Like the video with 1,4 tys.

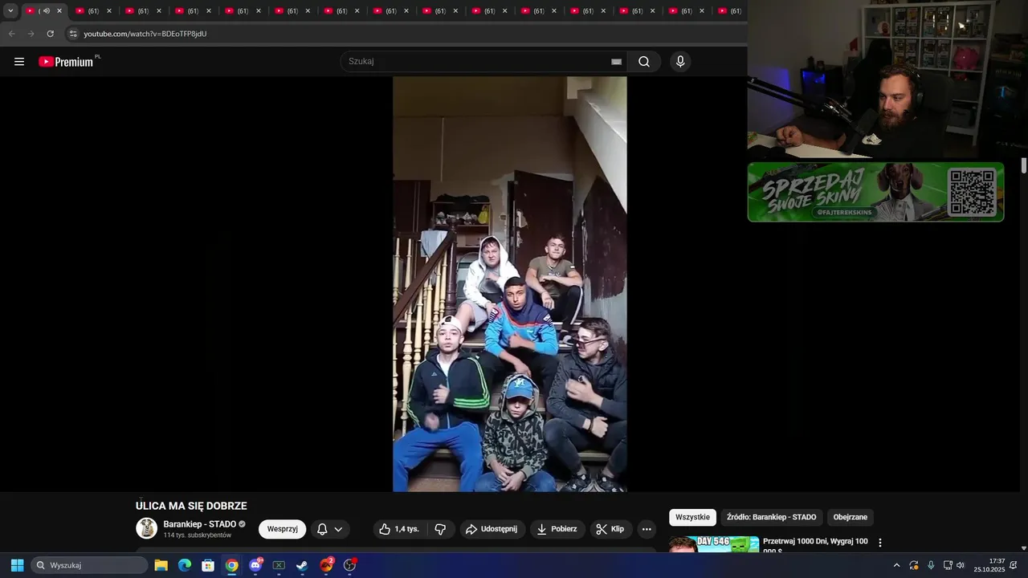400,529
